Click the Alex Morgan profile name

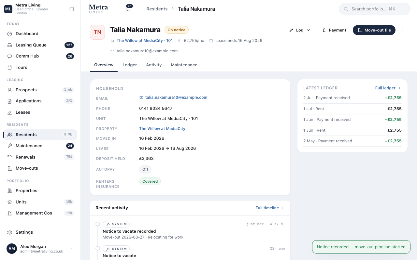33,247
